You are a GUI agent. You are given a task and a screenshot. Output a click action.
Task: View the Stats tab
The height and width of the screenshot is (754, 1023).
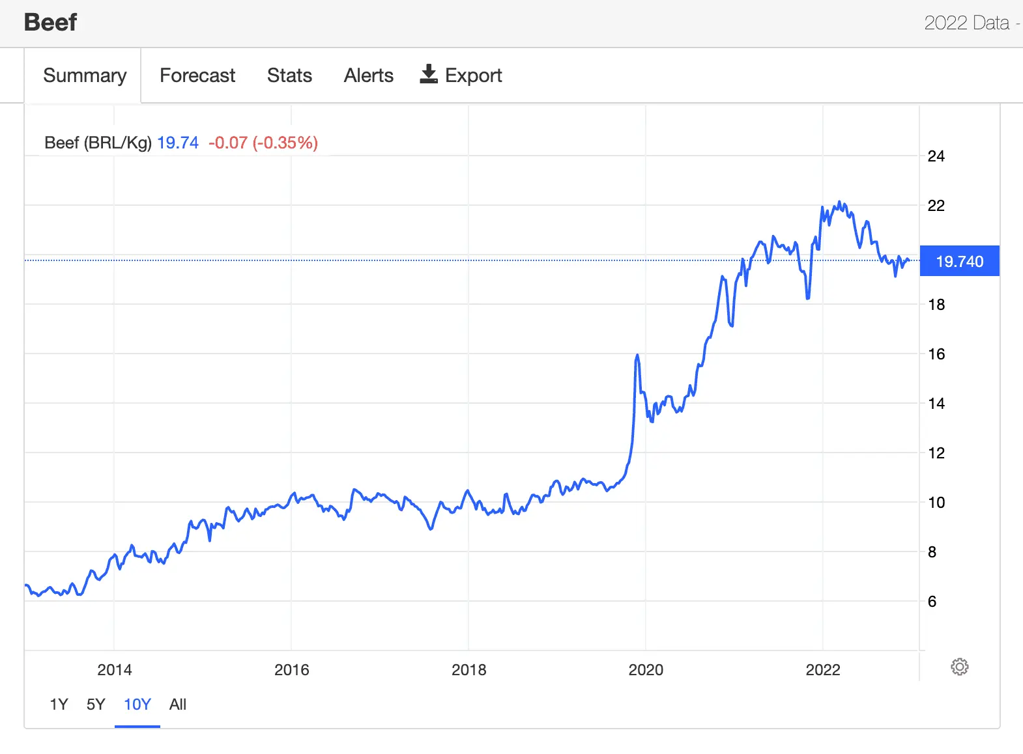point(289,76)
